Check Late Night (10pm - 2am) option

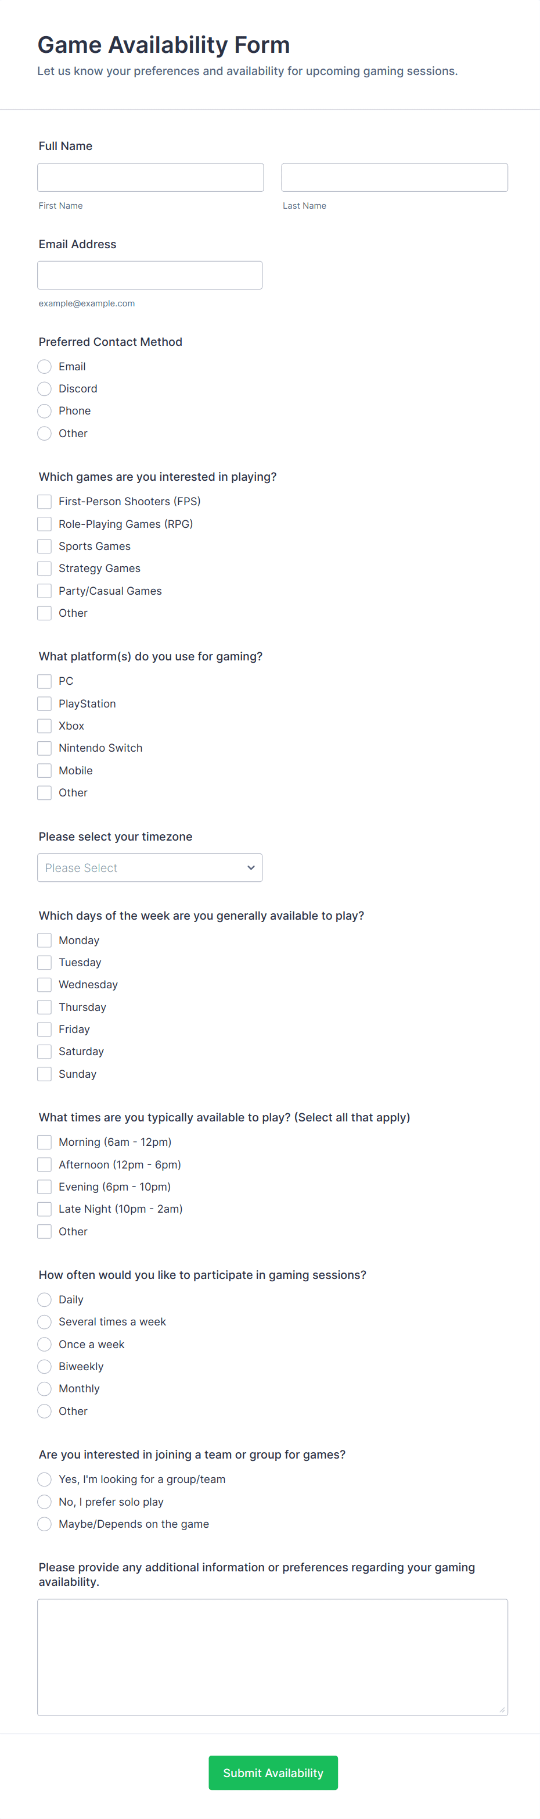click(x=44, y=1209)
